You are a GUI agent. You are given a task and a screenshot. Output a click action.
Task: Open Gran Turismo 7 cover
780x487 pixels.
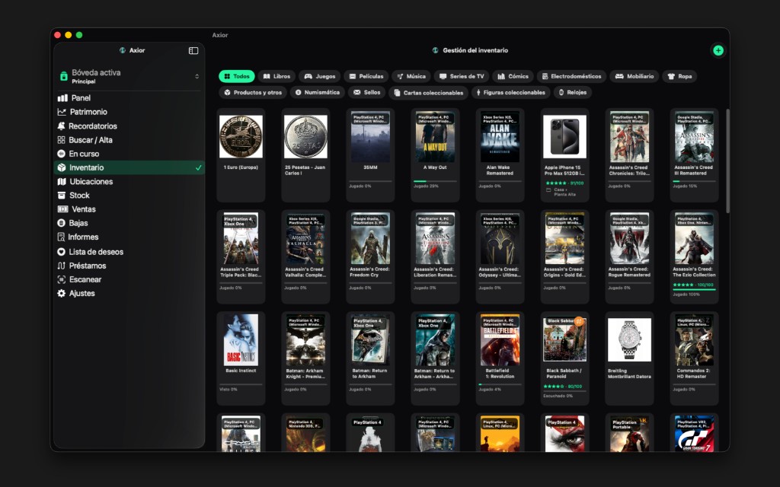[x=694, y=434]
